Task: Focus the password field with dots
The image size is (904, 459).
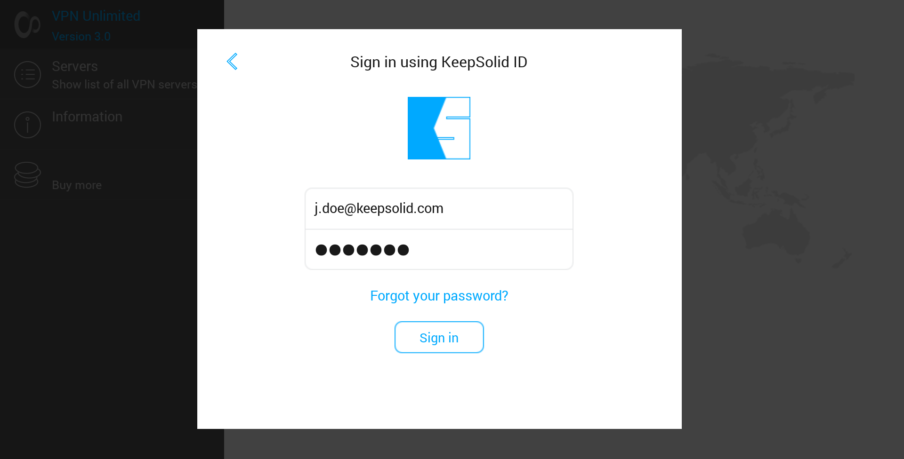Action: coord(438,250)
